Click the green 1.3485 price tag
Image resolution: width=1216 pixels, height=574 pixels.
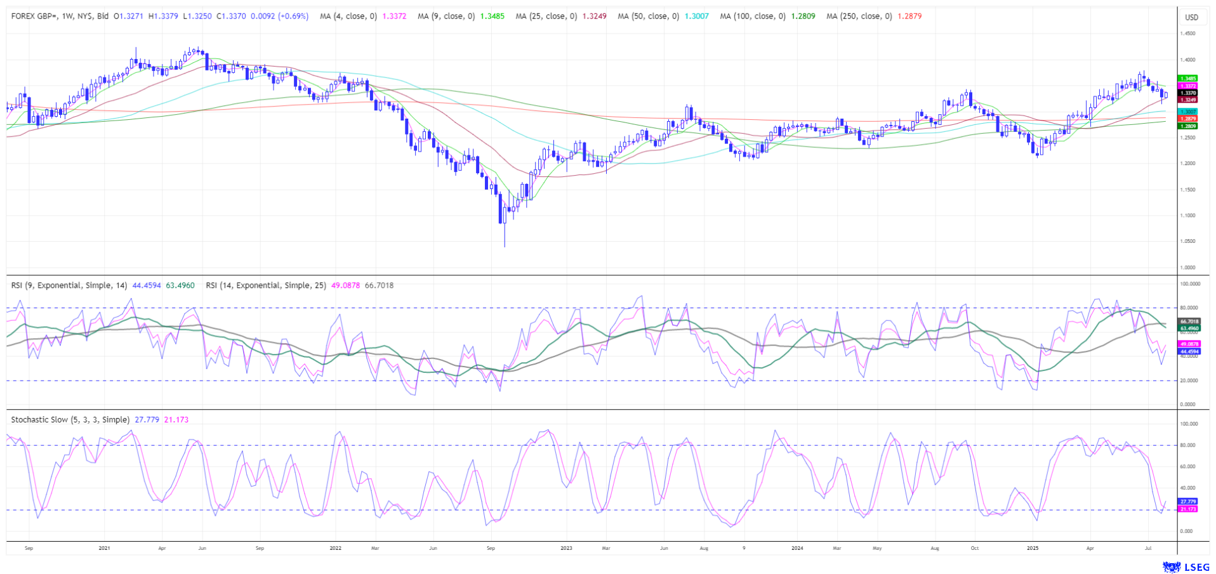coord(1188,79)
